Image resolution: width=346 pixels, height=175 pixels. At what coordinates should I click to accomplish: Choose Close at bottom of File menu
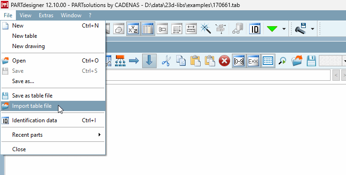53,149
